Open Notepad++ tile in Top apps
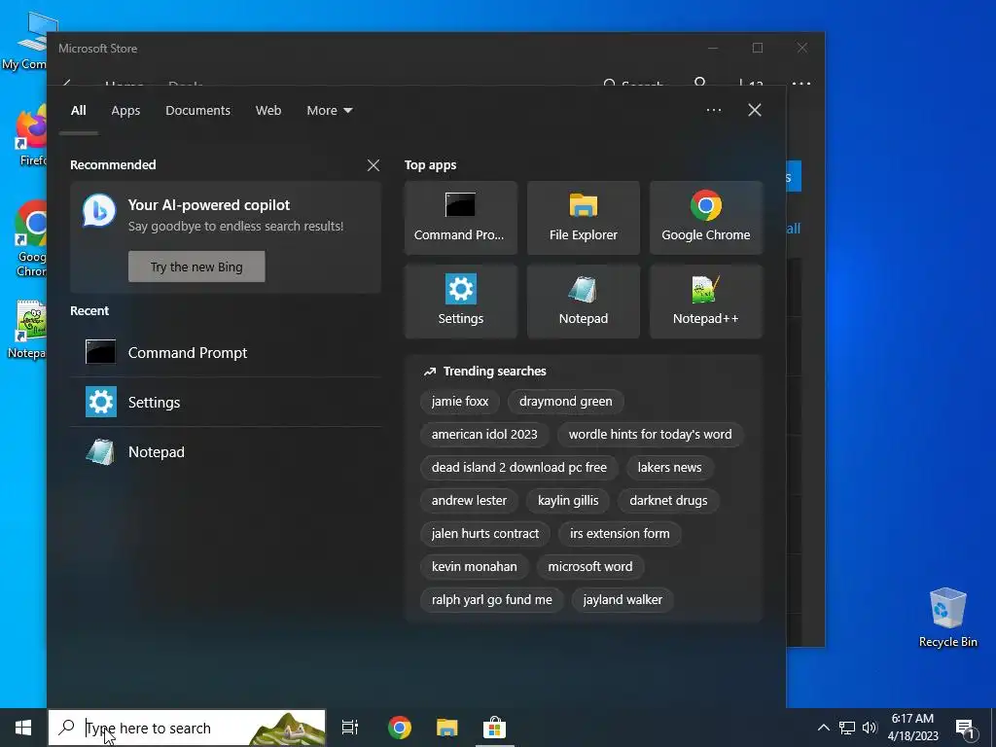 tap(706, 302)
